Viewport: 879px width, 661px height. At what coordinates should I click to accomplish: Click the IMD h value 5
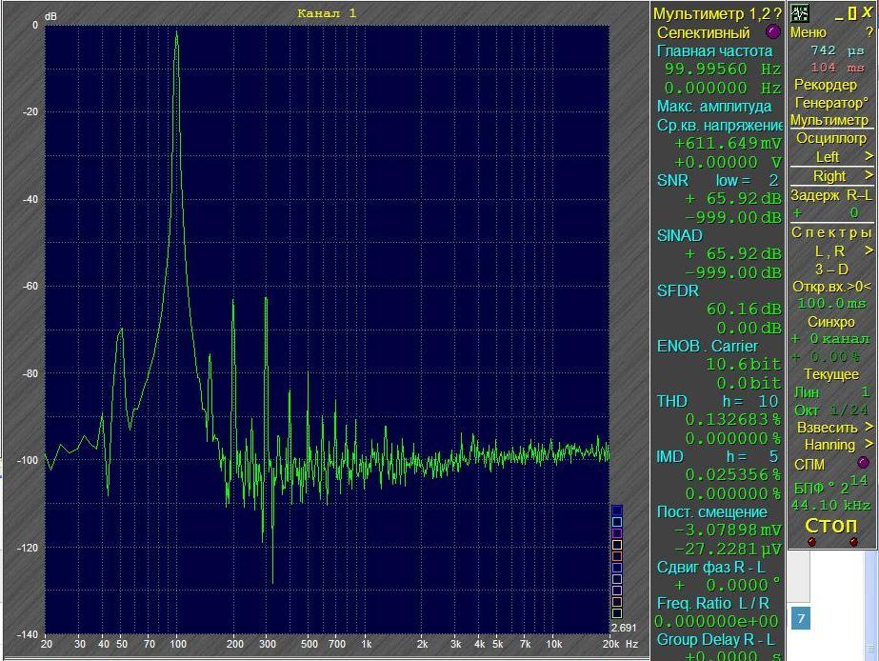tap(773, 457)
